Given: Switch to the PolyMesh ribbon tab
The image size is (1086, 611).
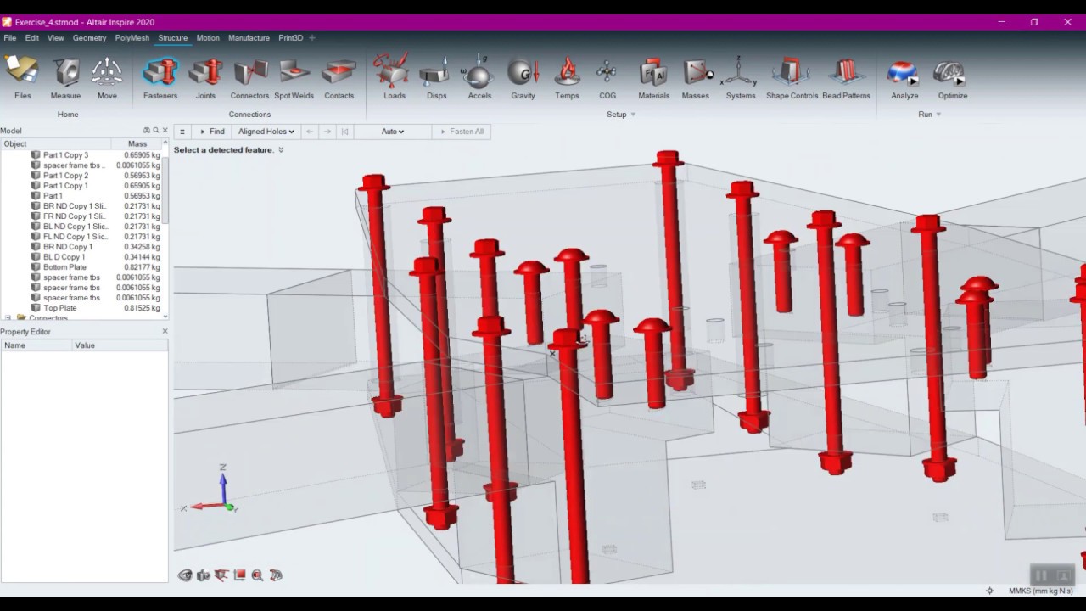Looking at the screenshot, I should pos(132,38).
